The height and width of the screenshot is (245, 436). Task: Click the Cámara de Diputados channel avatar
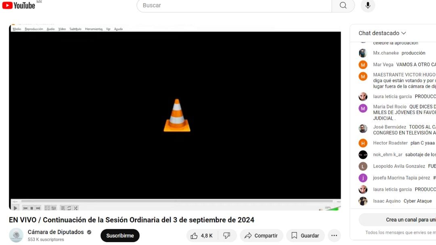pos(16,235)
